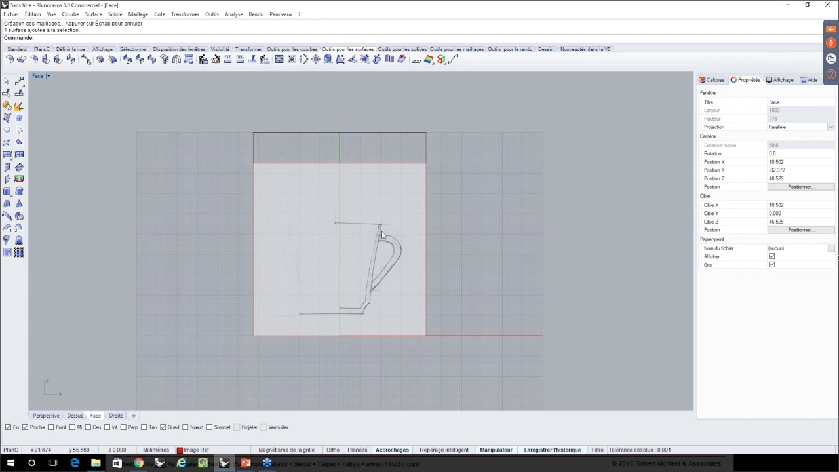
Task: Click the points/line tool beside the pointer
Action: coord(19,81)
